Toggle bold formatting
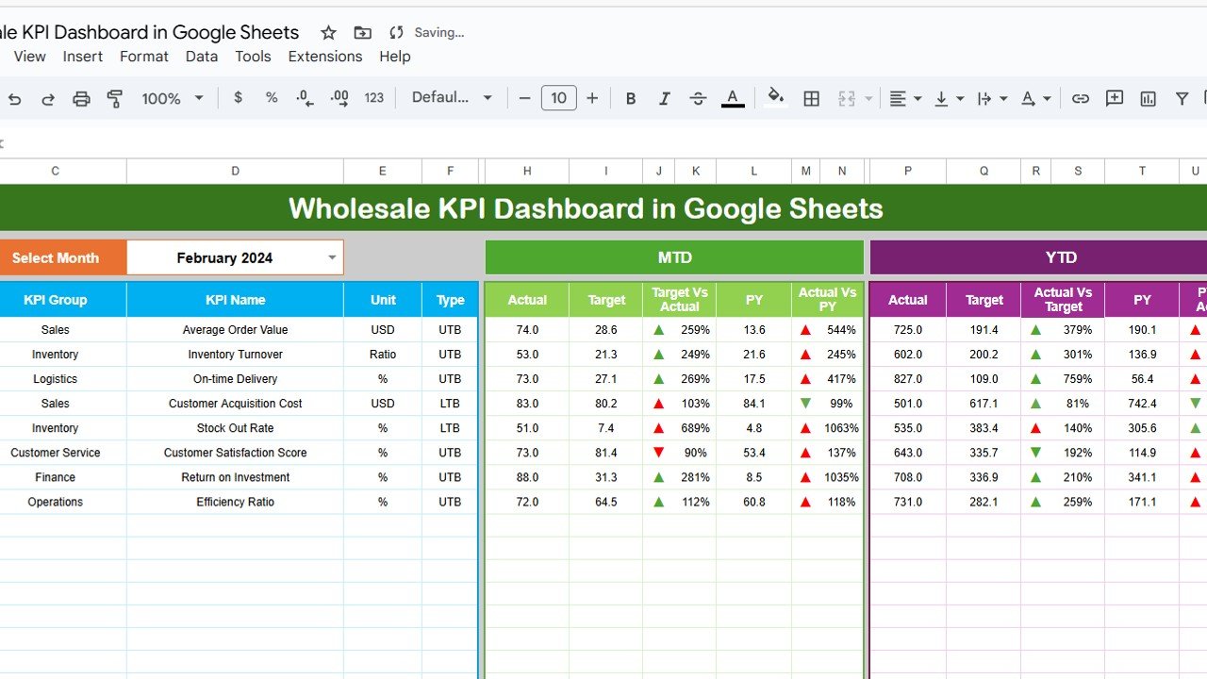1207x679 pixels. pos(631,98)
